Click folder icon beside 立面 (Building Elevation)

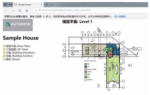pos(4,52)
